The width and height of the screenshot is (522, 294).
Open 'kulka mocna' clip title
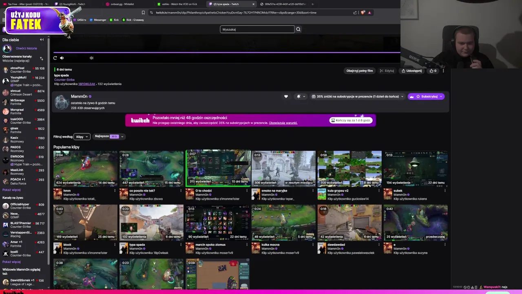[x=270, y=245]
